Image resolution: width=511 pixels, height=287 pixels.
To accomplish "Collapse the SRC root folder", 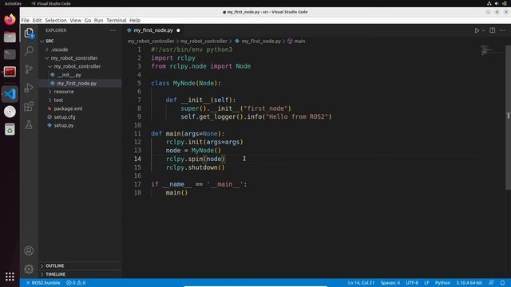I will coord(80,41).
